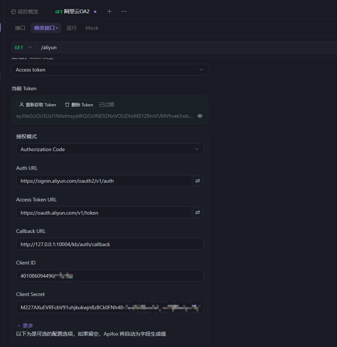Image resolution: width=337 pixels, height=347 pixels.
Task: Click the person icon on 重新获取 Token
Action: [21, 105]
